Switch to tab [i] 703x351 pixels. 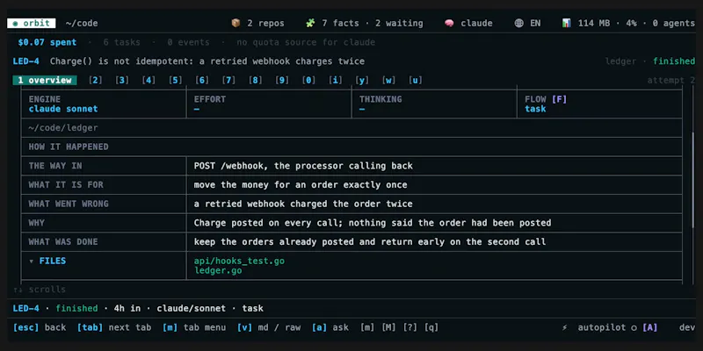pyautogui.click(x=336, y=81)
